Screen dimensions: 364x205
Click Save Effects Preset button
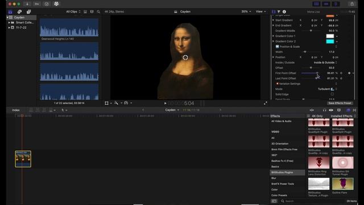click(340, 103)
